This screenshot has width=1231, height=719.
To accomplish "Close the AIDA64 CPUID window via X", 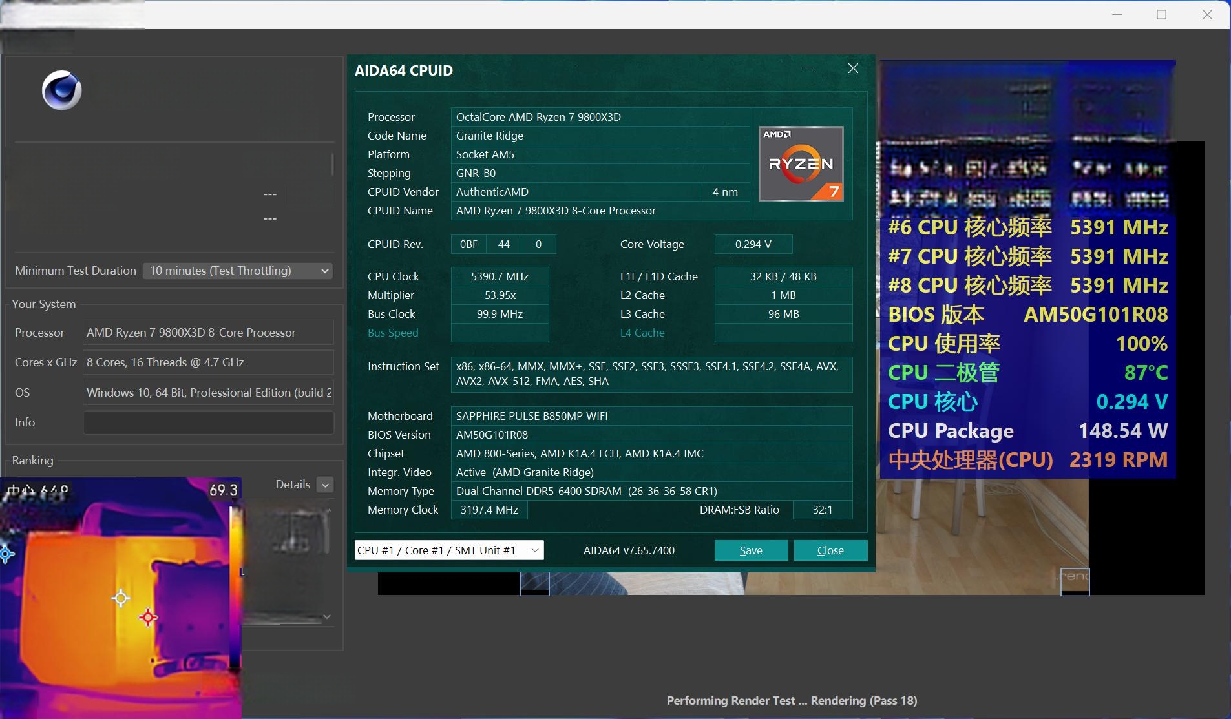I will [853, 68].
